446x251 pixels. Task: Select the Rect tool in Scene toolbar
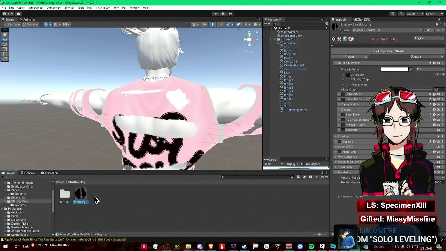(5, 54)
